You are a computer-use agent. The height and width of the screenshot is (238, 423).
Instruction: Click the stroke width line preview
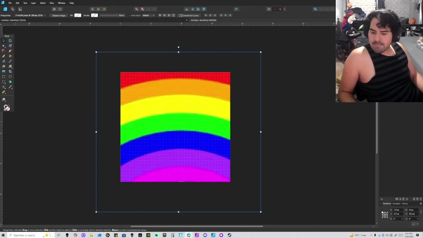click(x=109, y=15)
